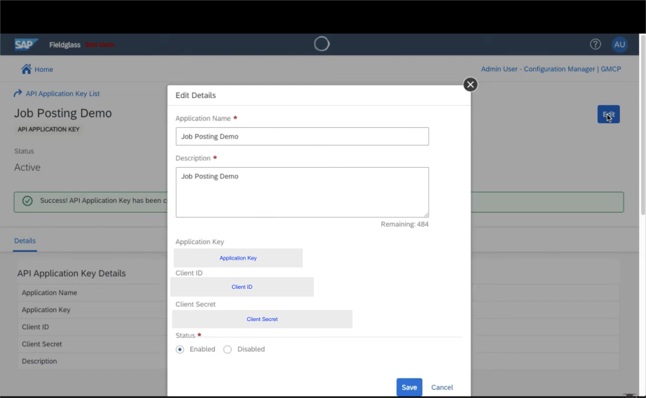Click the Client Secret placeholder box
Viewport: 646px width, 398px height.
[262, 319]
